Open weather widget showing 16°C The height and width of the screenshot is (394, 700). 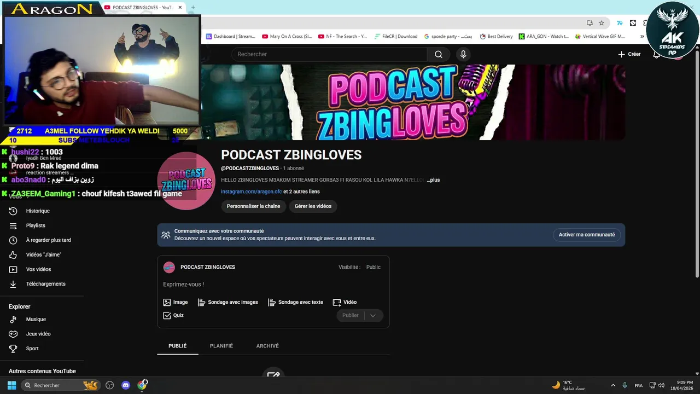tap(569, 385)
